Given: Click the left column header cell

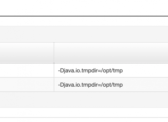Looking at the screenshot, I should coord(27,53).
